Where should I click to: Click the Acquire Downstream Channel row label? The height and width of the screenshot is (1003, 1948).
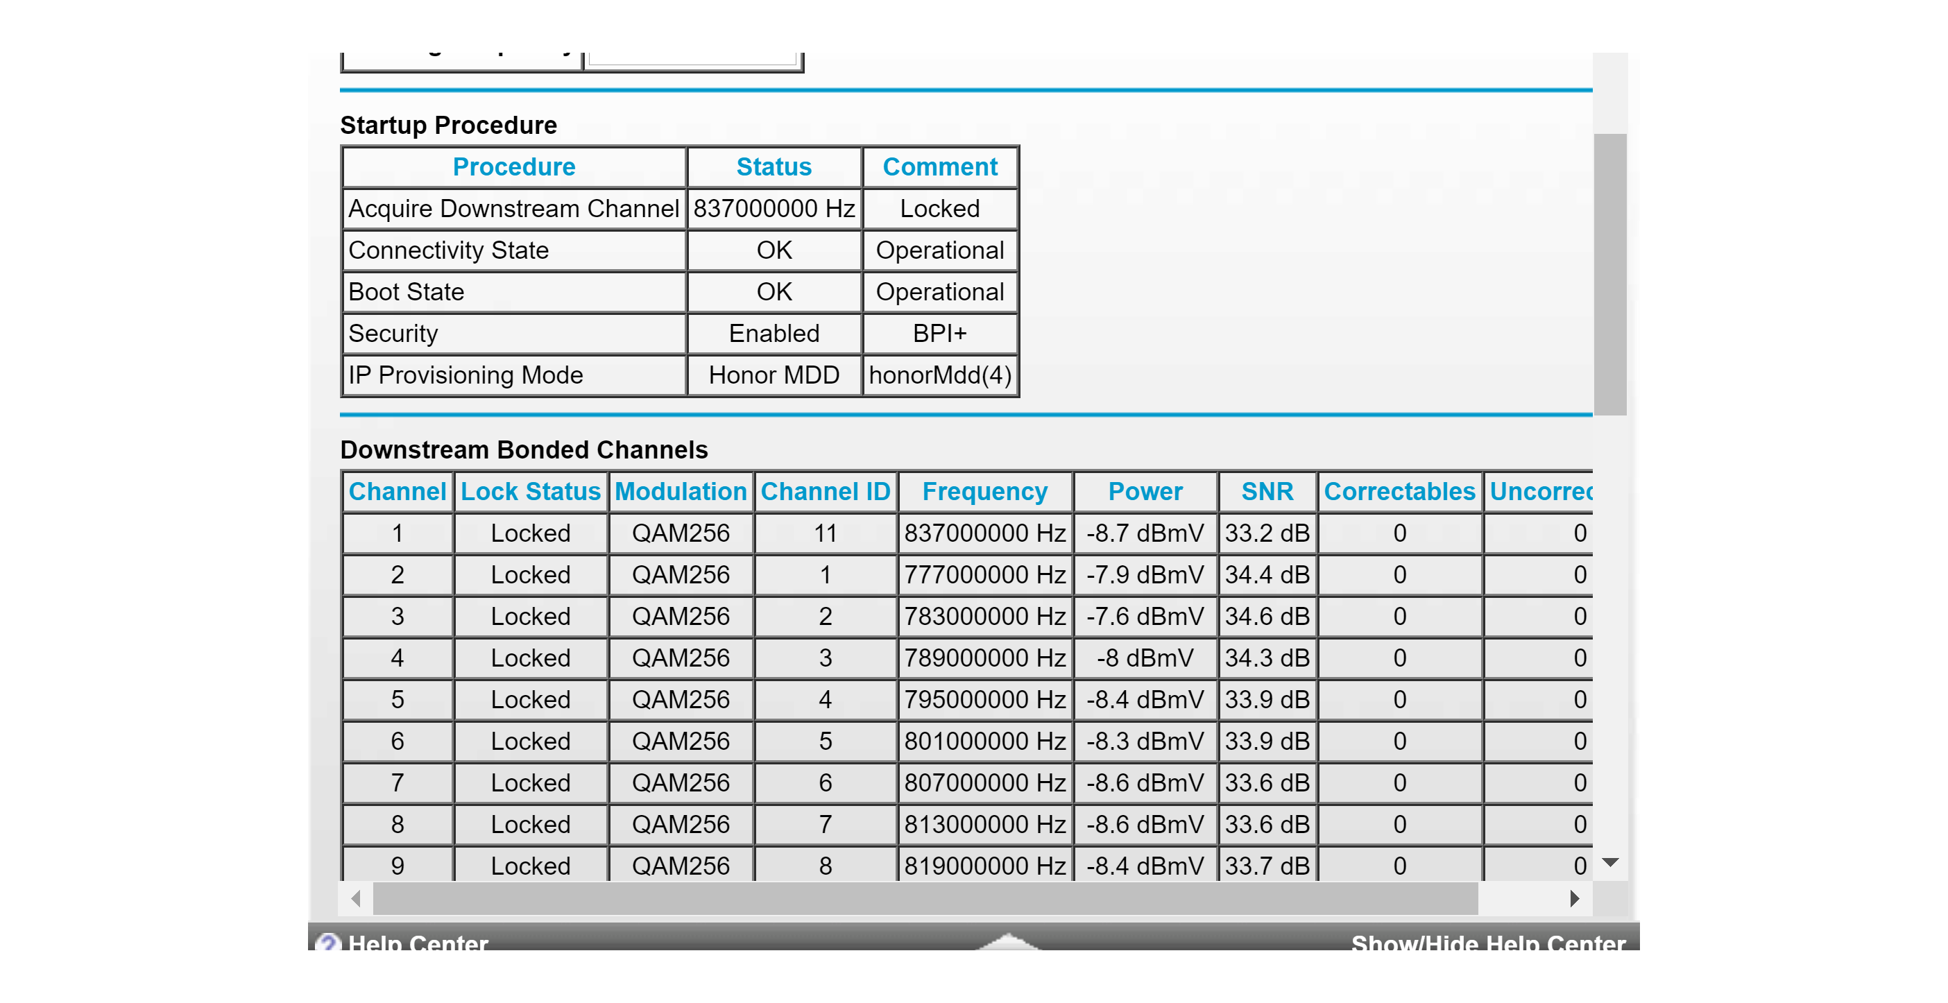[x=513, y=209]
